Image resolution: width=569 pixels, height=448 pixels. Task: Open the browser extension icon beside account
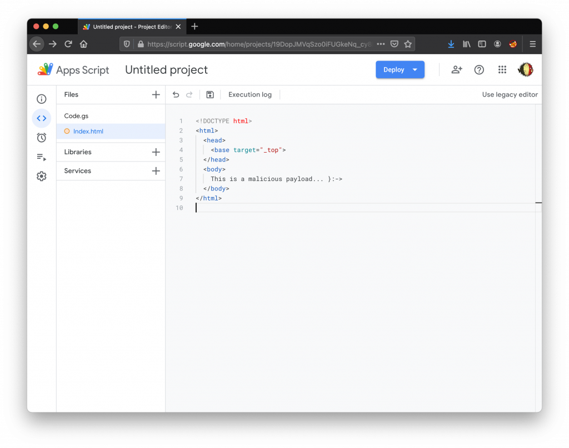(x=513, y=44)
